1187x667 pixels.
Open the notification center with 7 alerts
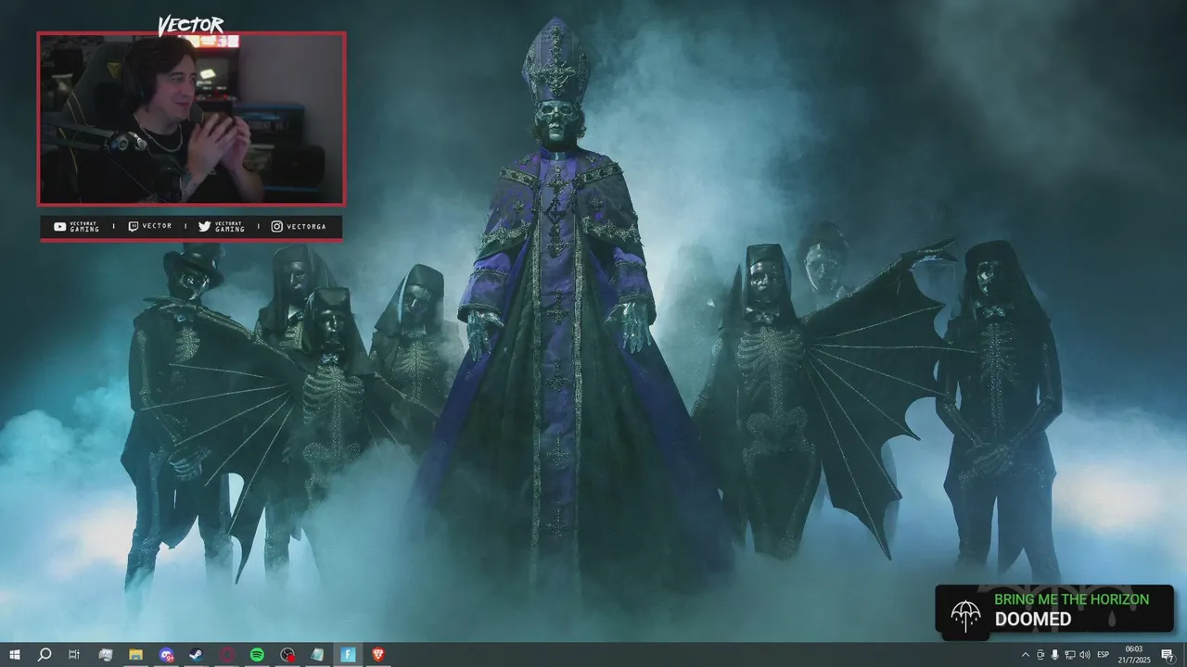[1168, 655]
